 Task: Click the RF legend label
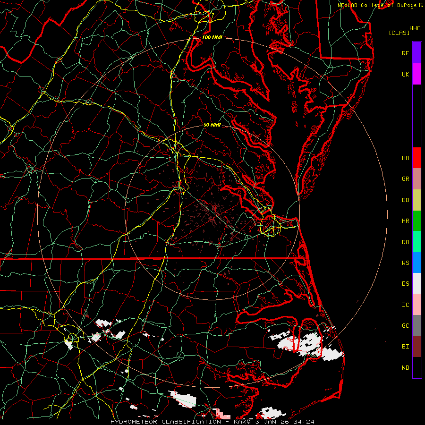coord(405,53)
